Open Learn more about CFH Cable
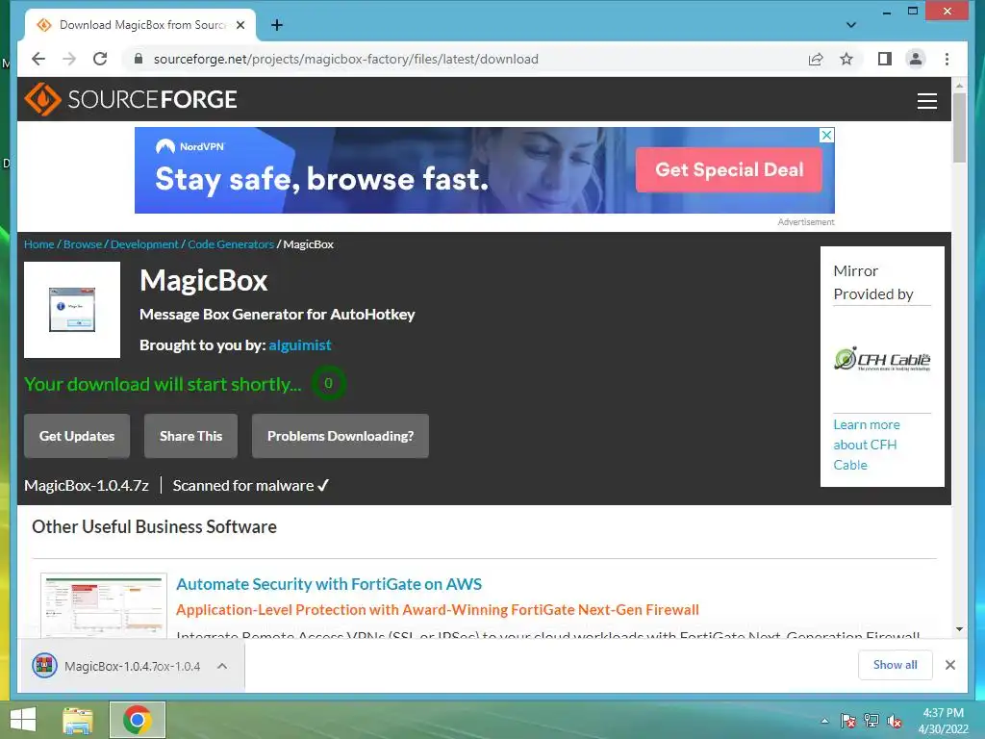The width and height of the screenshot is (985, 739). 867,445
